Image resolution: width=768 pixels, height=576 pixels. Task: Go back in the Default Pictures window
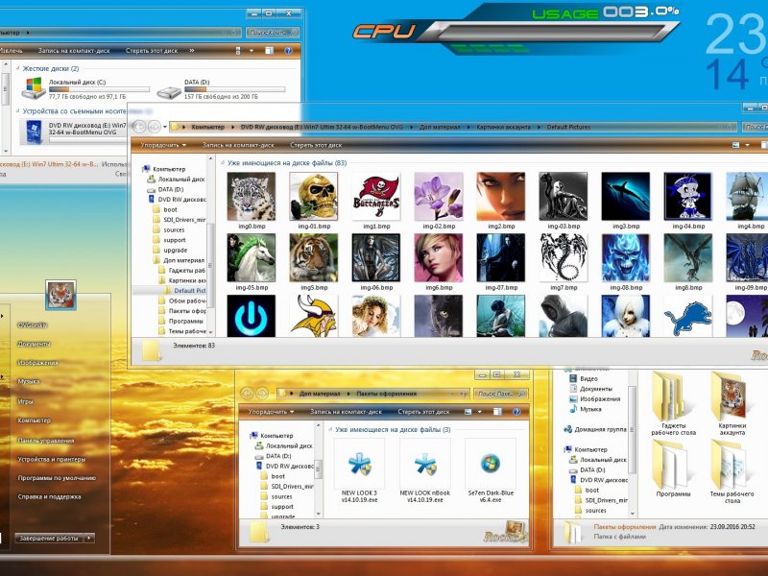pos(139,127)
